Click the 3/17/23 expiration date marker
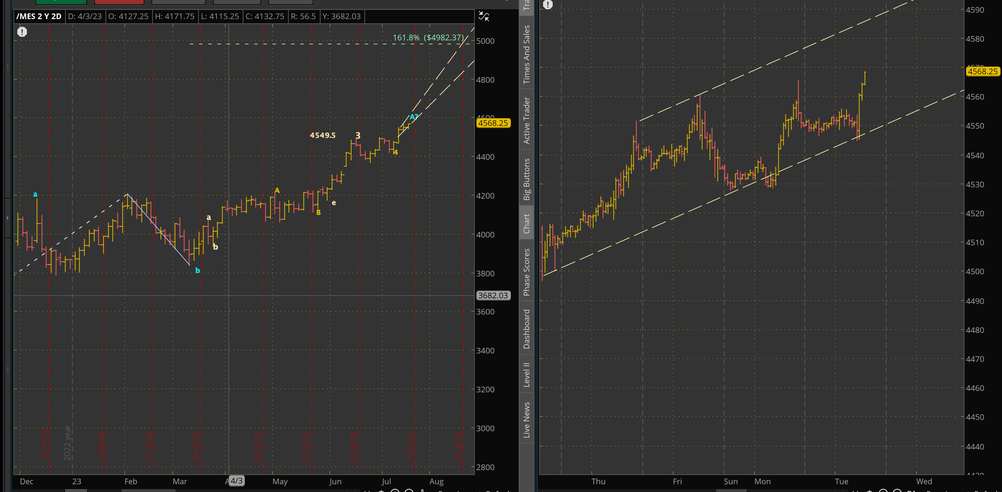The image size is (1002, 492). point(196,446)
